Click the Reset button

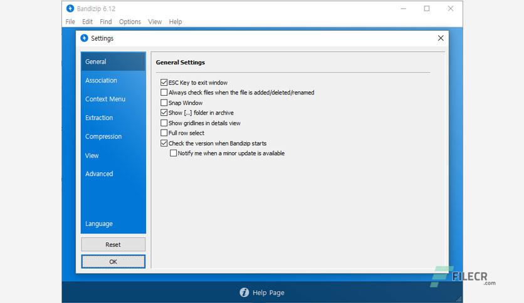113,245
